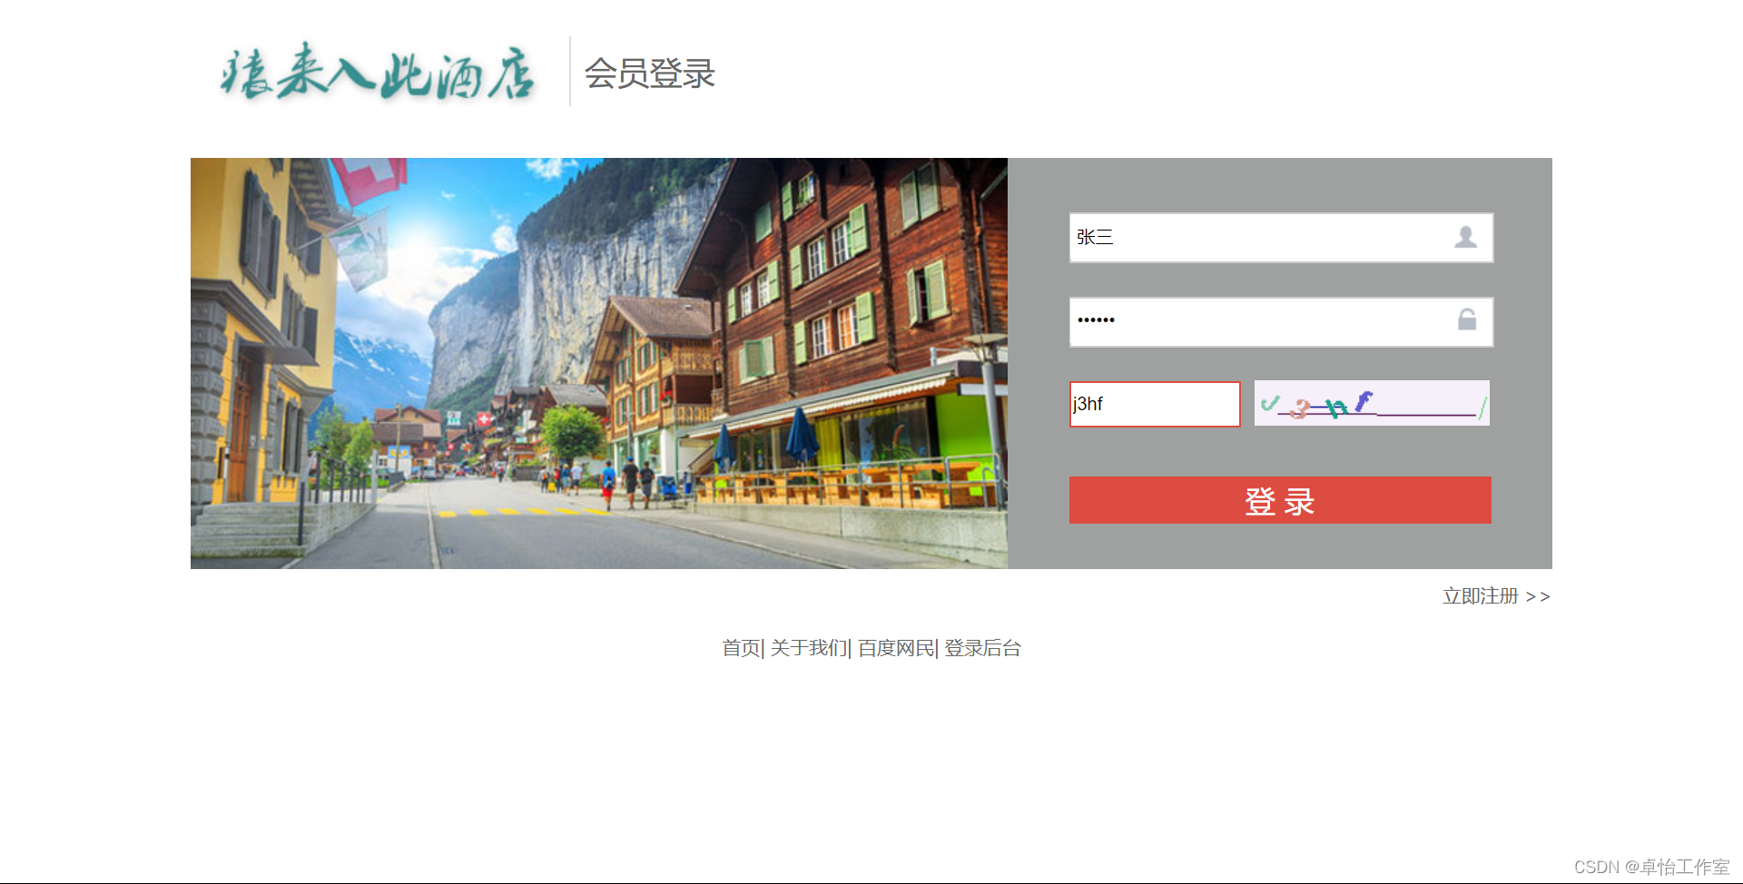Select the person silhouette beside 张三

[1468, 238]
